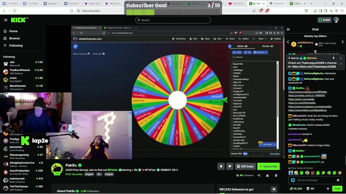Click the KICK Bounties category link
Image resolution: width=346 pixels, height=194 pixels.
[74, 174]
